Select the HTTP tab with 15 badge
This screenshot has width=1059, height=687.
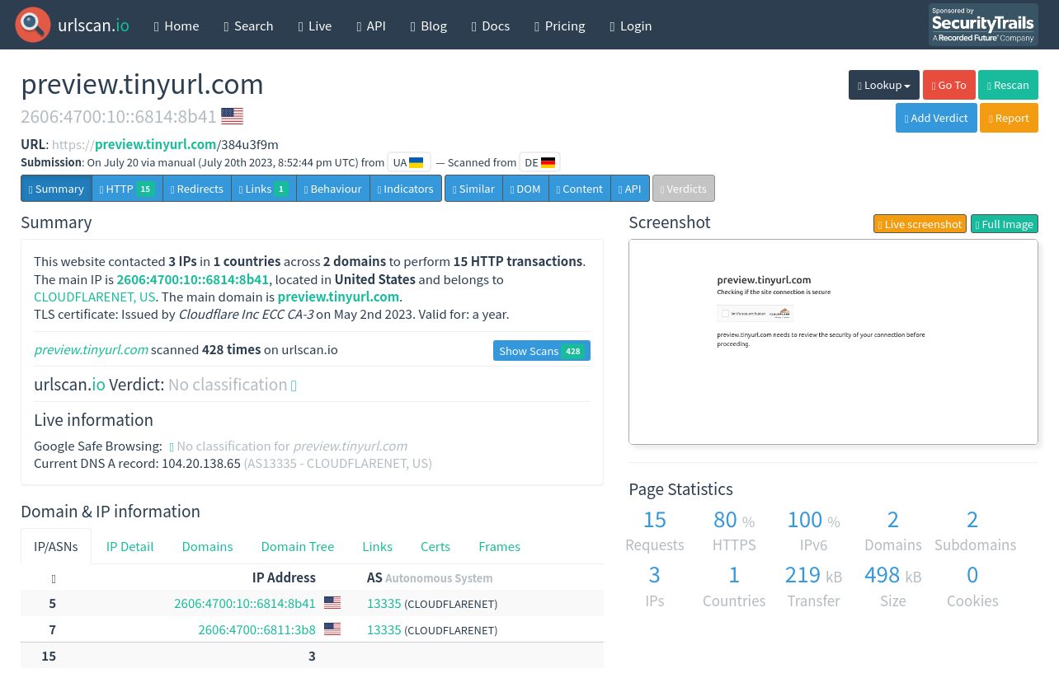tap(127, 189)
